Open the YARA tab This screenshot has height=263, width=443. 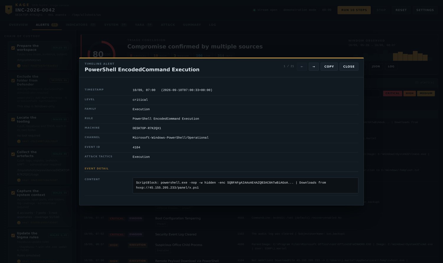click(144, 25)
